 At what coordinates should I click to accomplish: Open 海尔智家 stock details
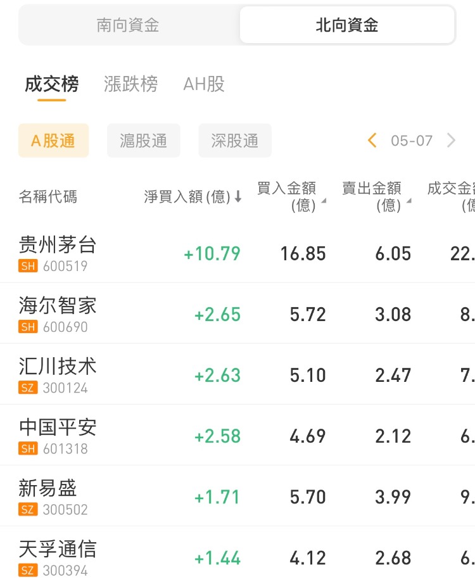coord(58,306)
